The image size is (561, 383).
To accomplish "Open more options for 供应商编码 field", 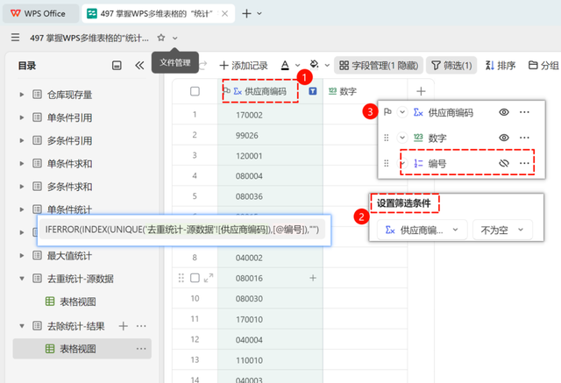I will coord(524,112).
